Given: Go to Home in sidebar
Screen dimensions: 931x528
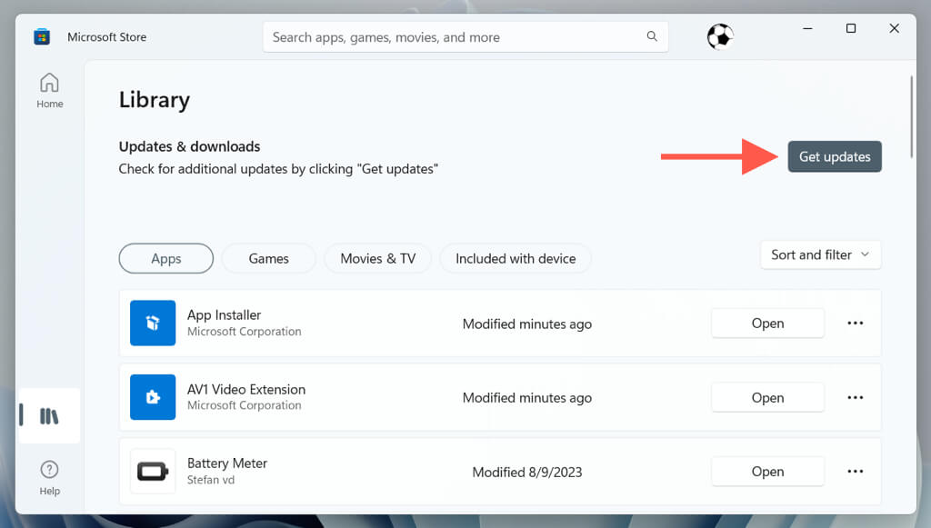Looking at the screenshot, I should (49, 90).
